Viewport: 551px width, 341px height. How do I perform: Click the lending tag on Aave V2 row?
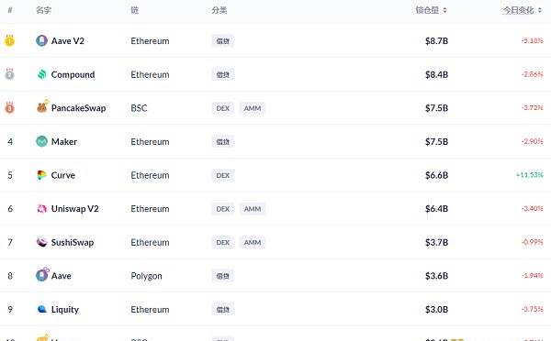coord(223,41)
